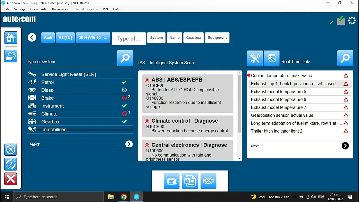Select Exhaust model temperature 5 parameter
This screenshot has height=202, width=359.
[x=300, y=91]
